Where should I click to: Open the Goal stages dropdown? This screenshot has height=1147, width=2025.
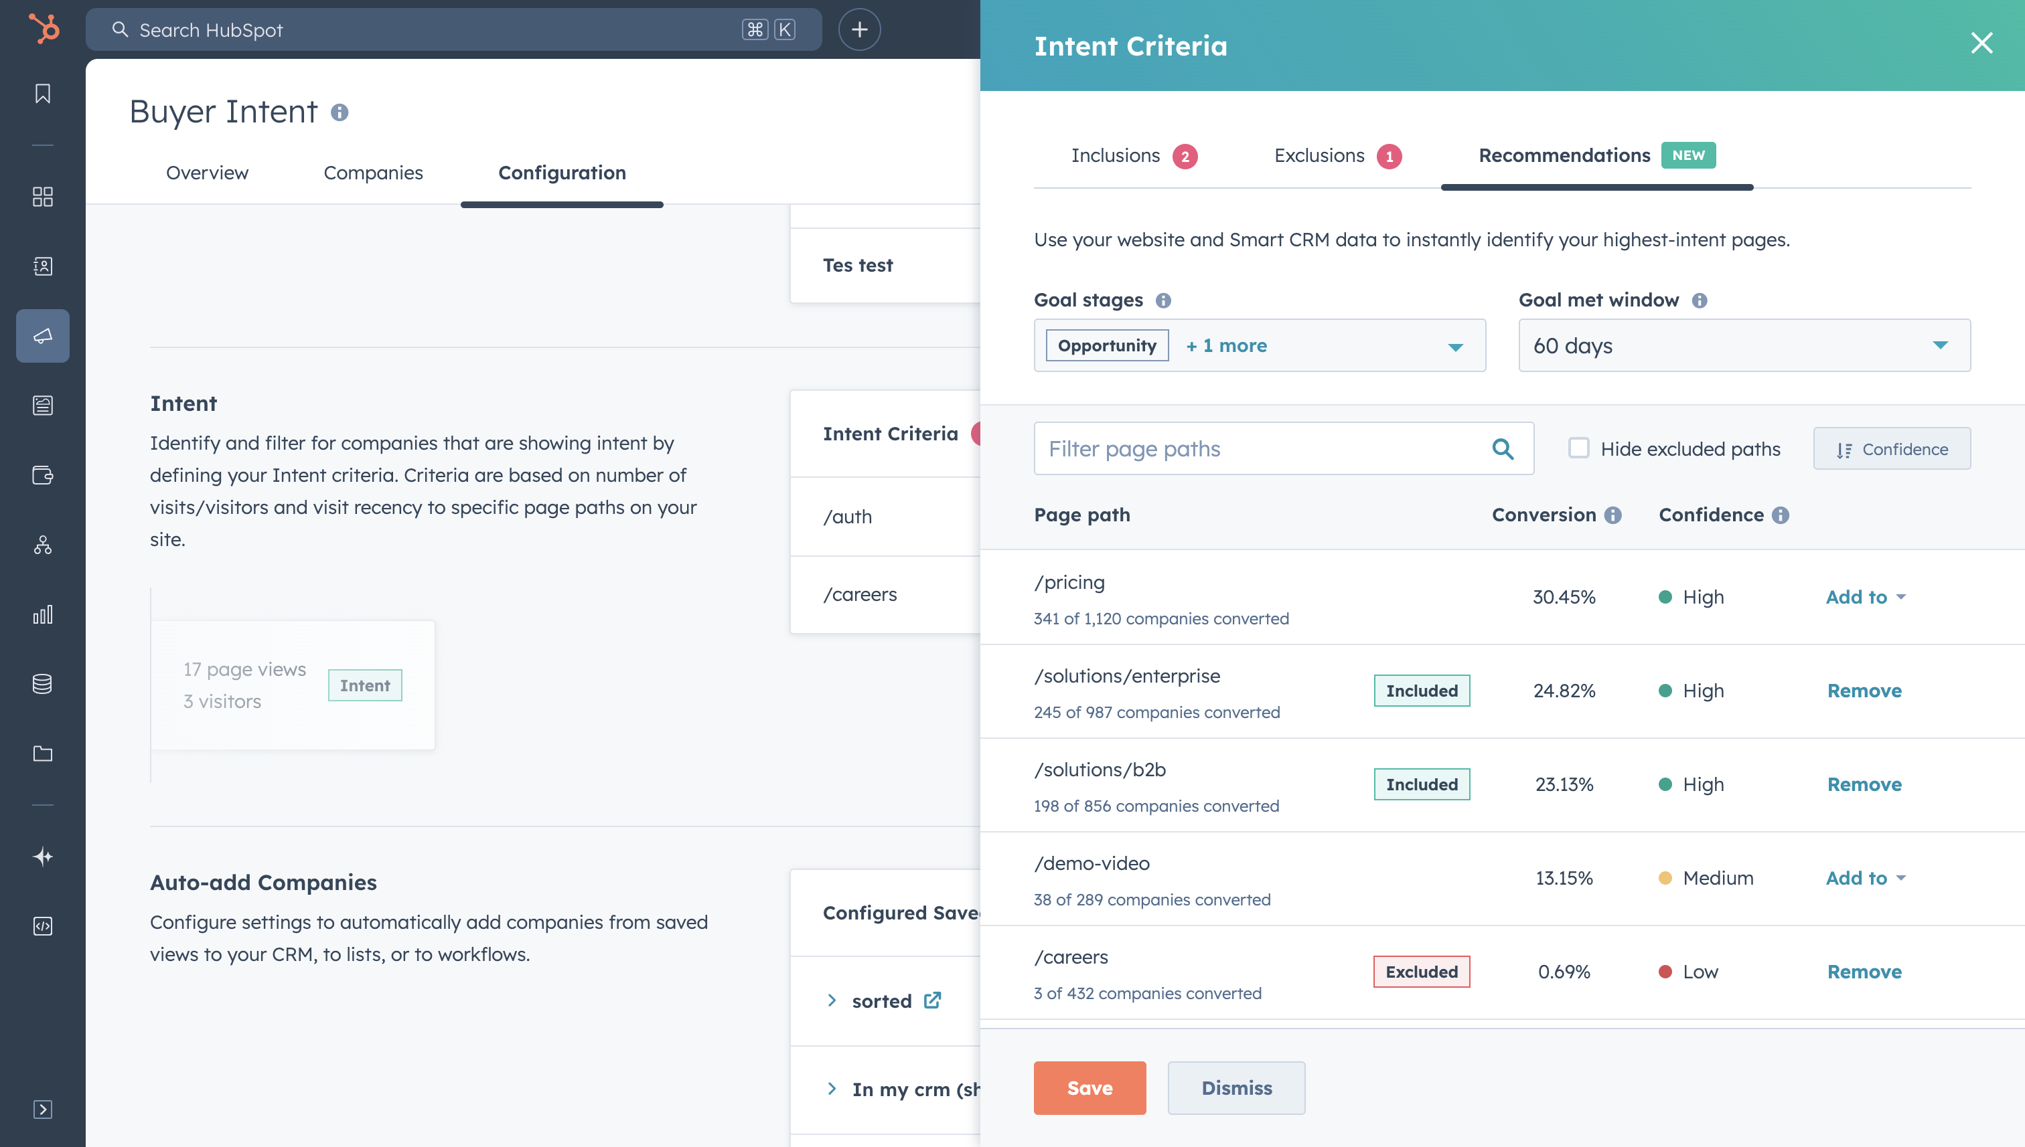click(1454, 345)
